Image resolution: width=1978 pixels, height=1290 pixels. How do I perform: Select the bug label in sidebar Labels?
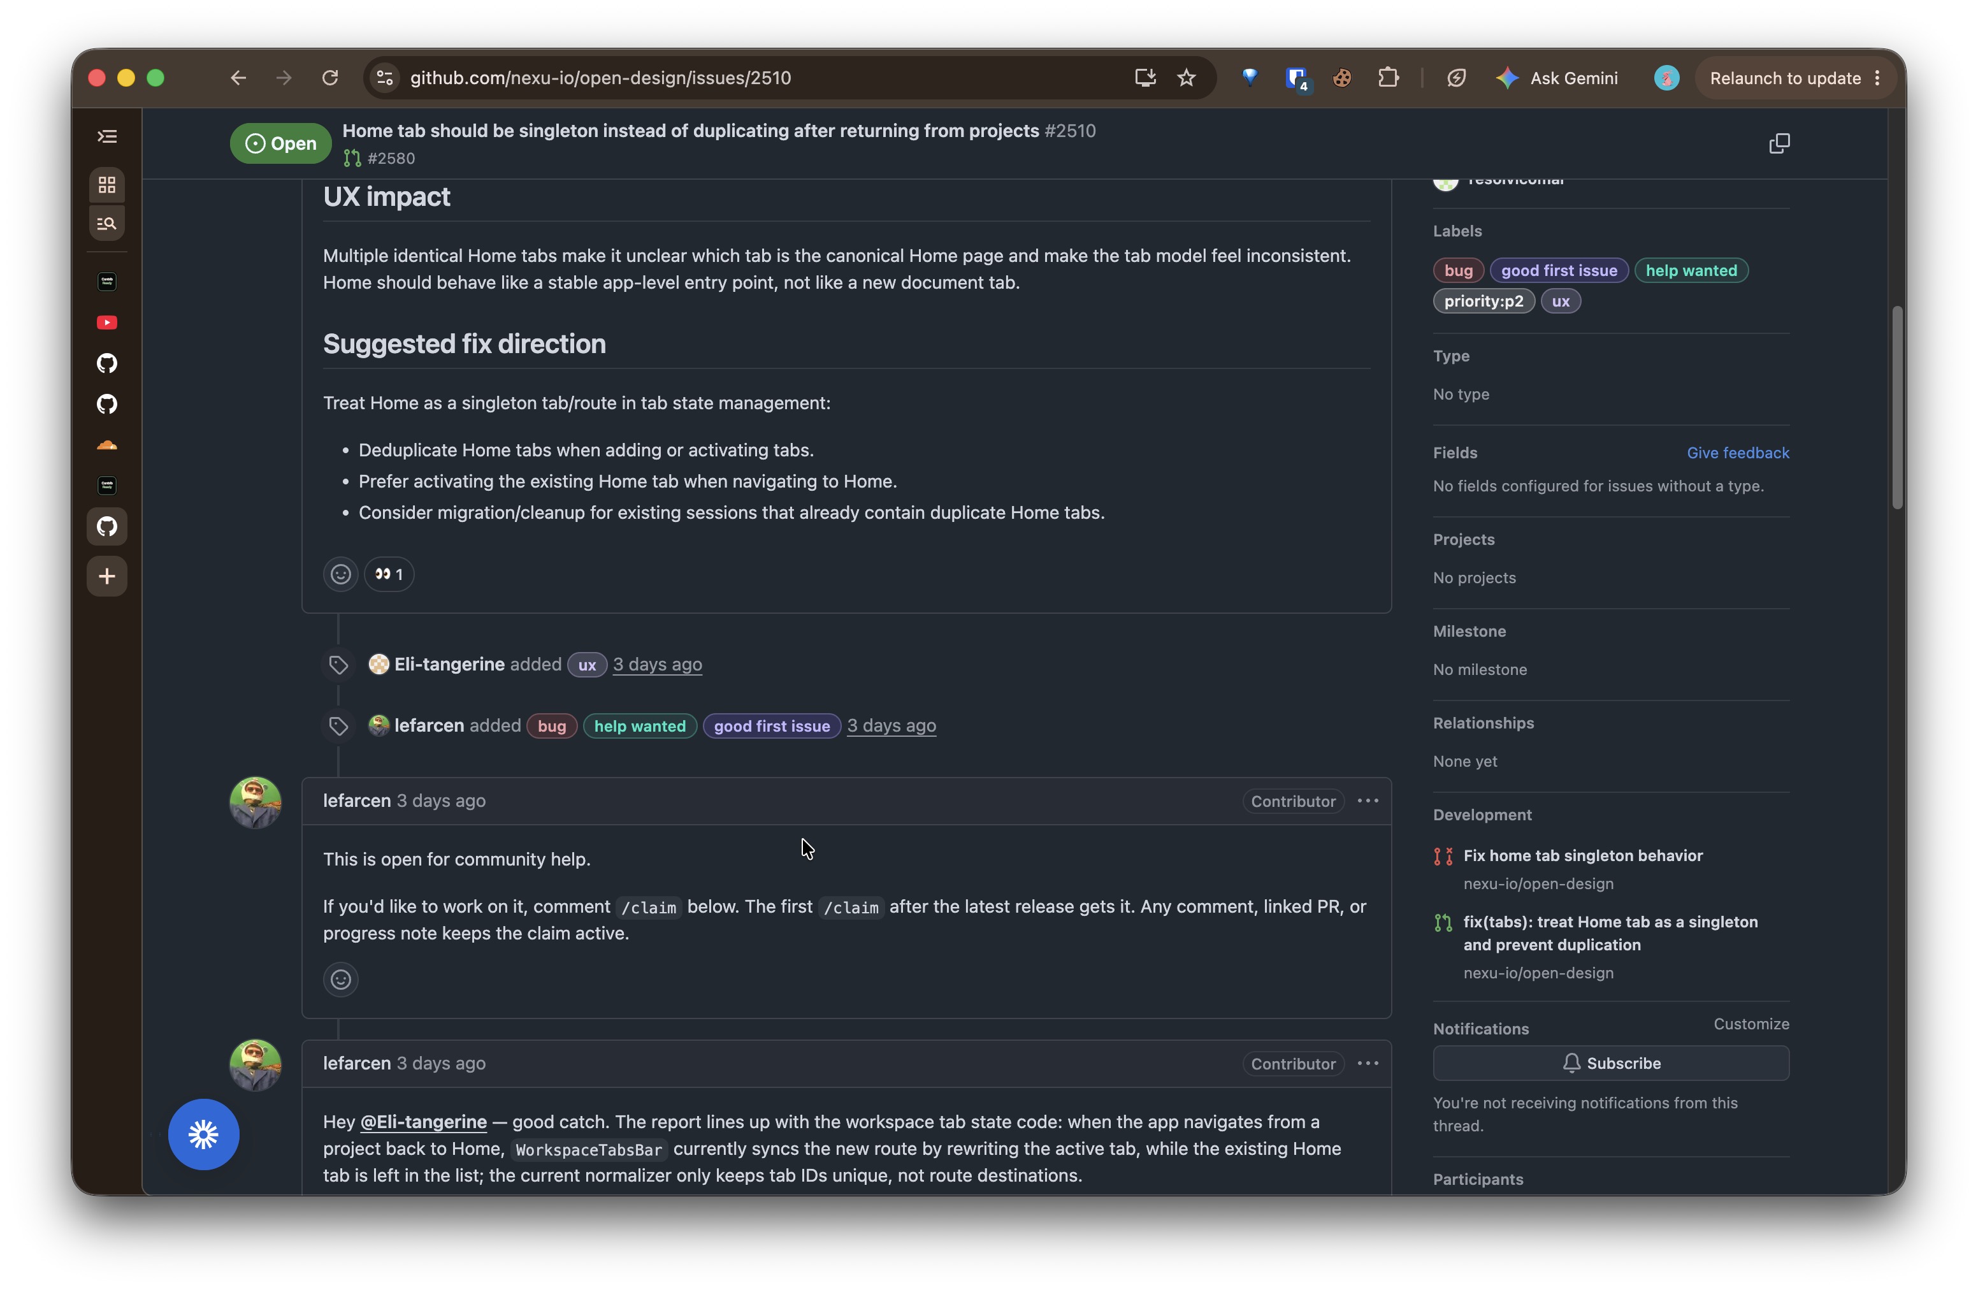pos(1458,271)
